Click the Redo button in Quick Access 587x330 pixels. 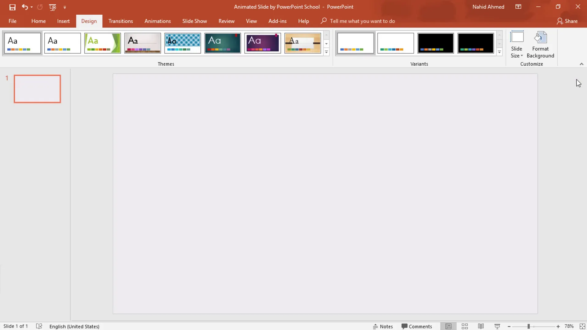coord(40,7)
